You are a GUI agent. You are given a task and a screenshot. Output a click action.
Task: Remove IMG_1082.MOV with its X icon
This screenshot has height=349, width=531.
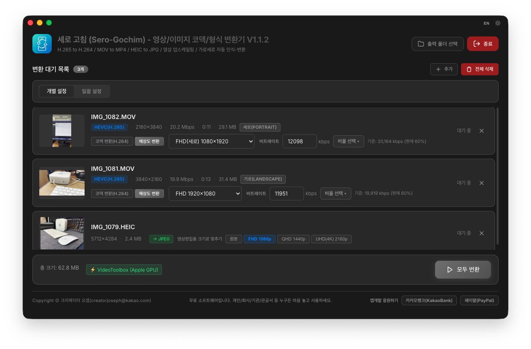pyautogui.click(x=481, y=131)
